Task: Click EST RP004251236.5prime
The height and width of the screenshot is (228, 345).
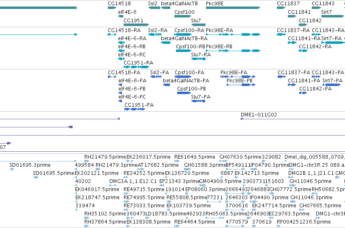Action: pyautogui.click(x=304, y=222)
